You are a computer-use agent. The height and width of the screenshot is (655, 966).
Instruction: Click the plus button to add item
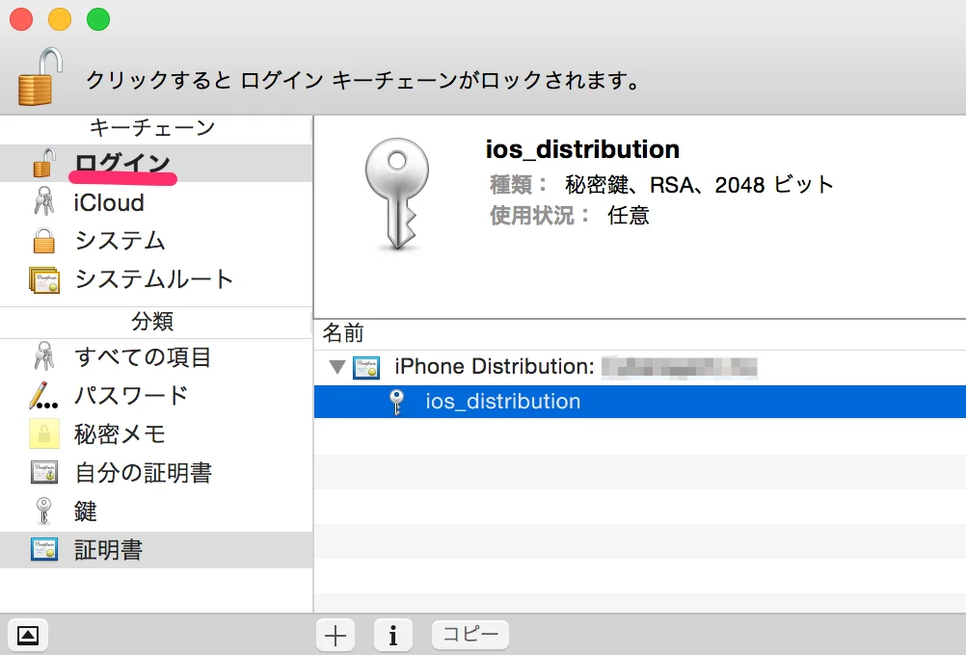[335, 636]
